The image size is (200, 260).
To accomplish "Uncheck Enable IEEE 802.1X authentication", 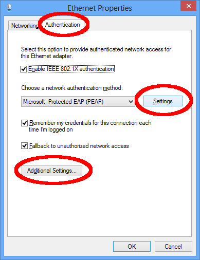I will pyautogui.click(x=23, y=69).
